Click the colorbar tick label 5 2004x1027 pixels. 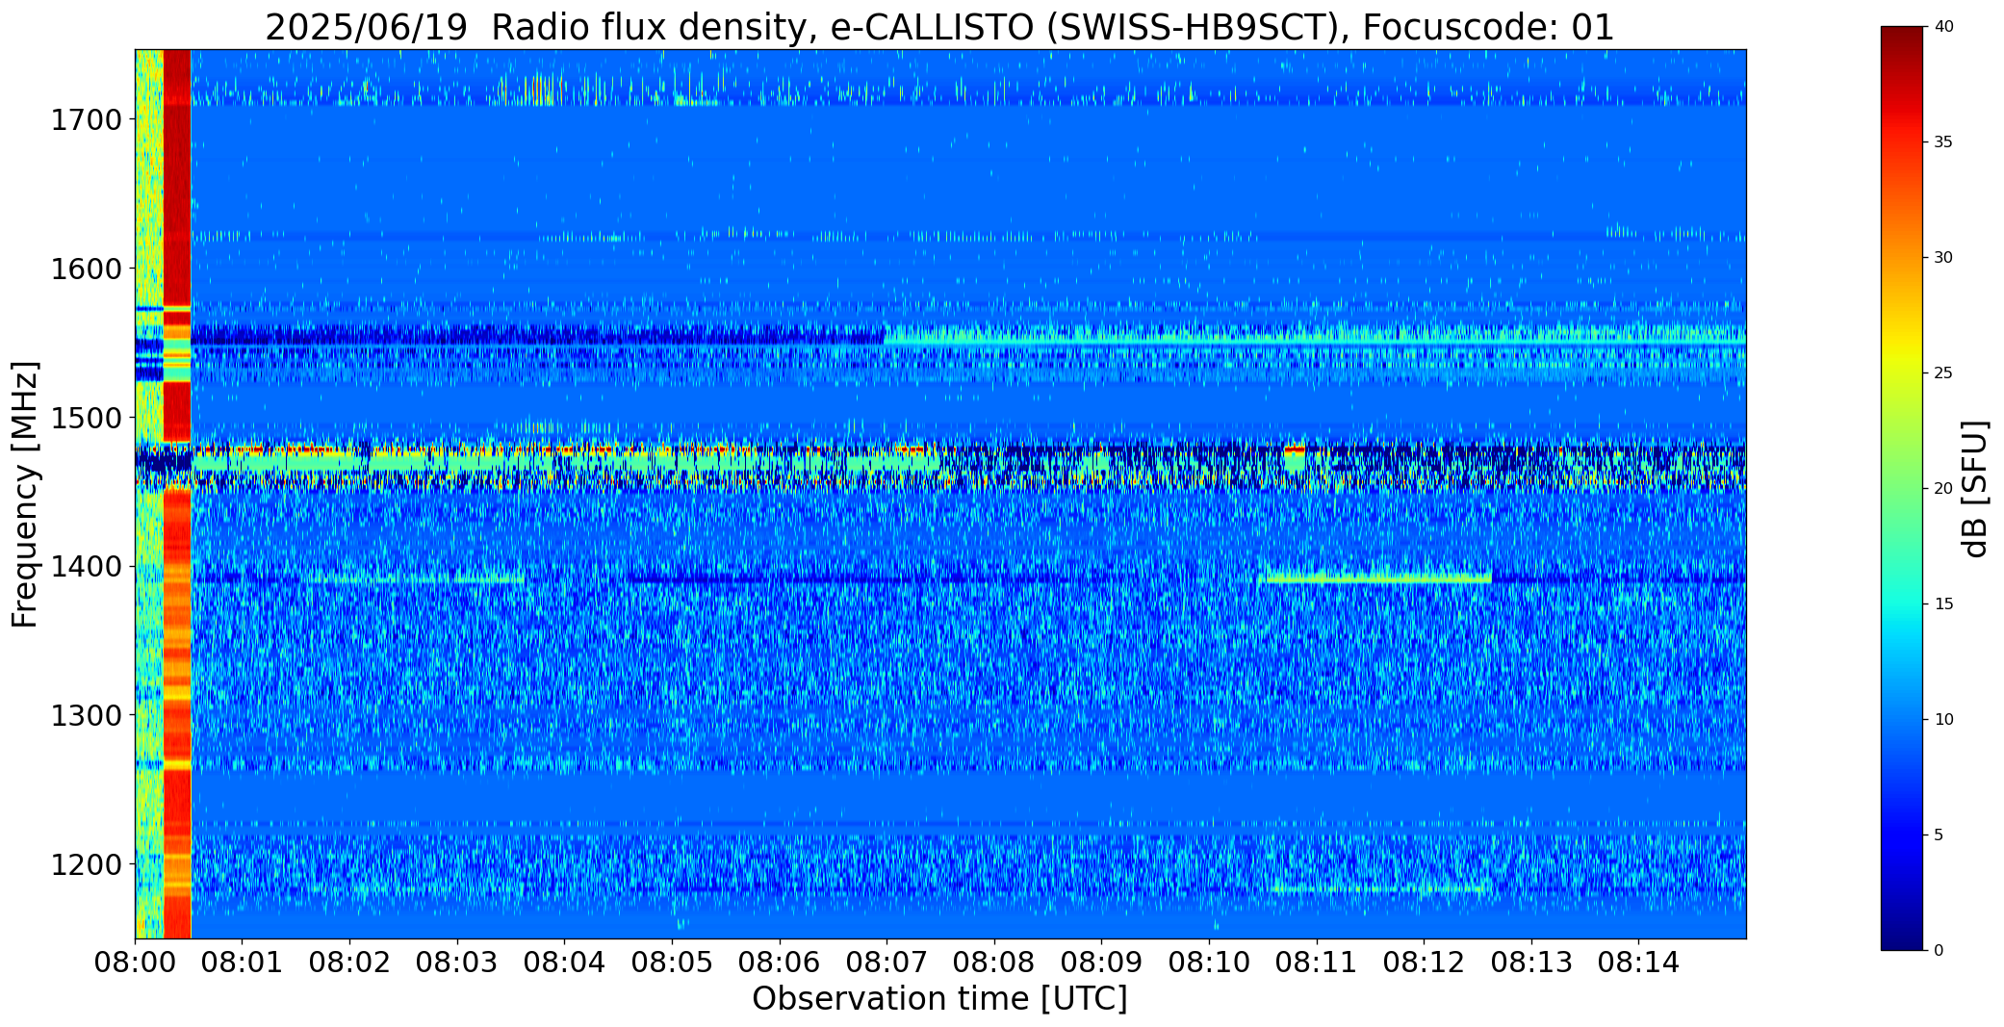click(x=1939, y=835)
